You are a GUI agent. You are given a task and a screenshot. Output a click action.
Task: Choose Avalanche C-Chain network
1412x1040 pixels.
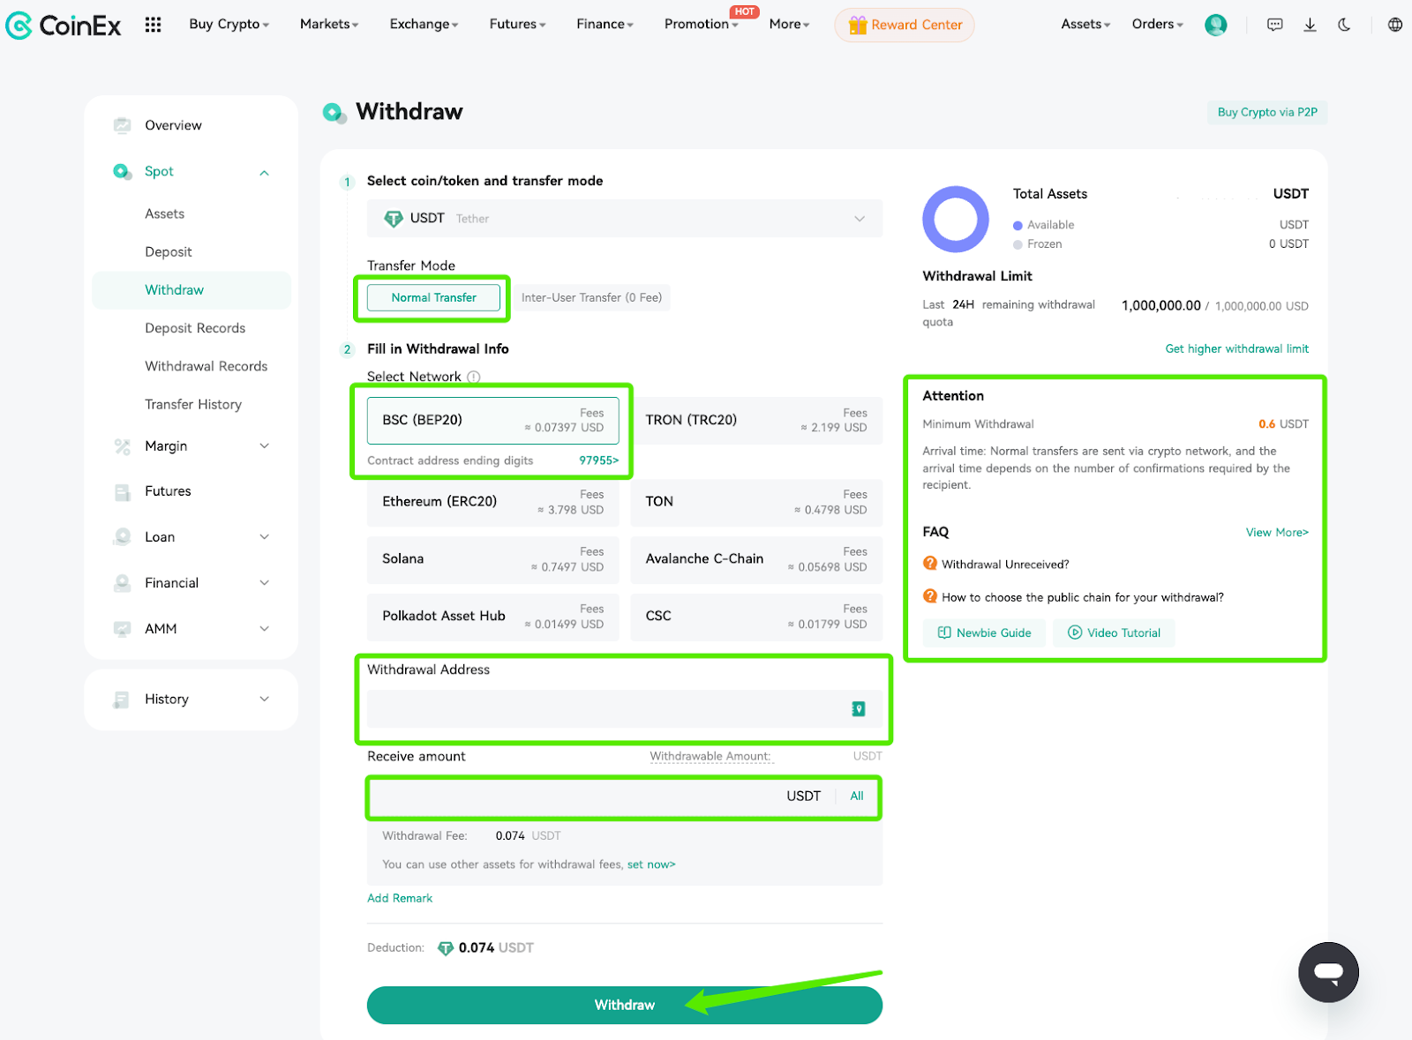pyautogui.click(x=756, y=559)
